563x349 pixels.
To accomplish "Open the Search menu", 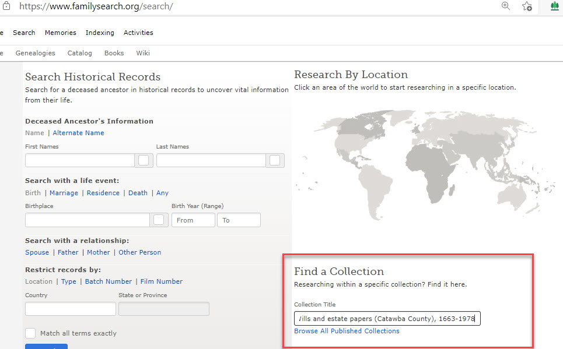I will point(24,33).
